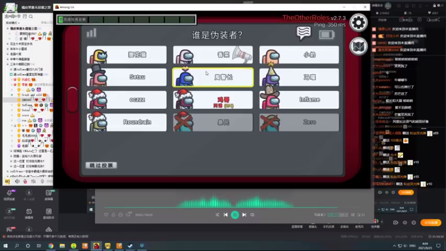Vote for player Roundrain
Image resolution: width=446 pixels, height=251 pixels.
coord(127,122)
